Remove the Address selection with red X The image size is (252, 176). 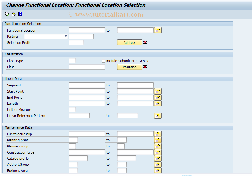(x=145, y=42)
